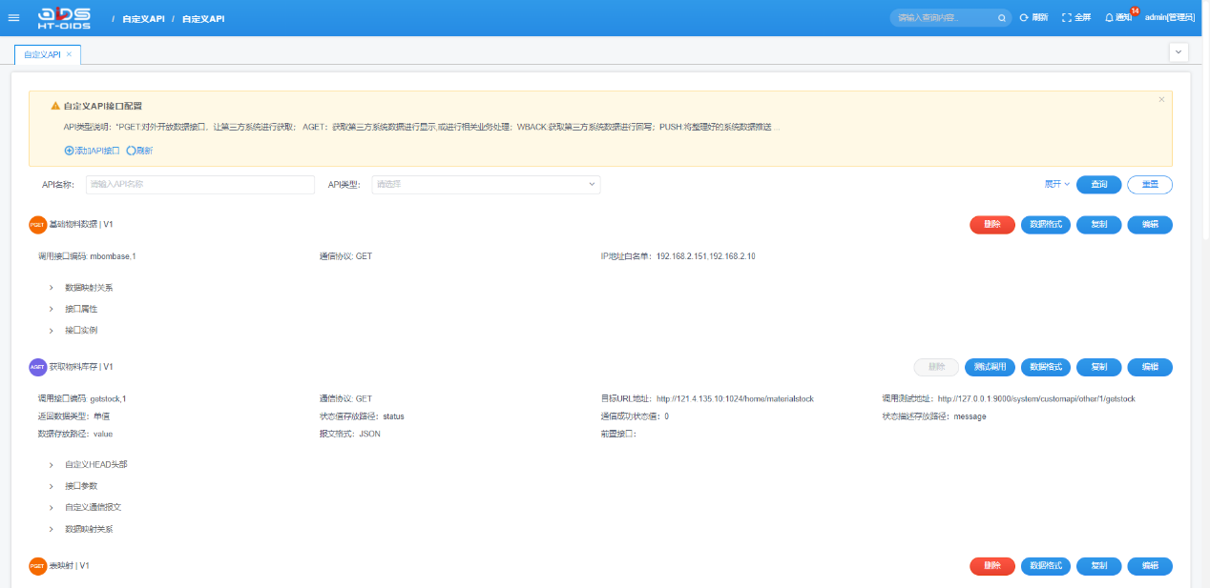Open 数据格式 for 基础物料数据

click(1046, 225)
